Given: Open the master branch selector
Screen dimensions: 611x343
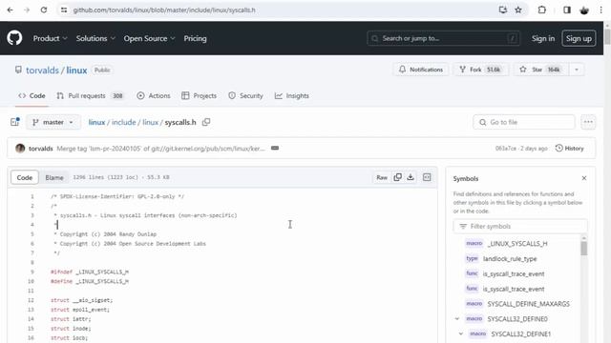Looking at the screenshot, I should pyautogui.click(x=53, y=122).
